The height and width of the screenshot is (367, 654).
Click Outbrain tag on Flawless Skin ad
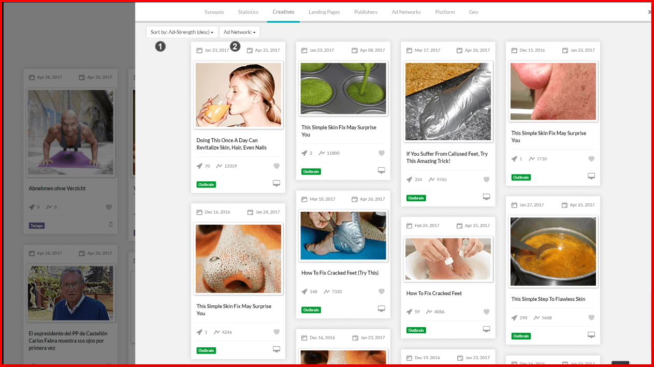coord(521,336)
